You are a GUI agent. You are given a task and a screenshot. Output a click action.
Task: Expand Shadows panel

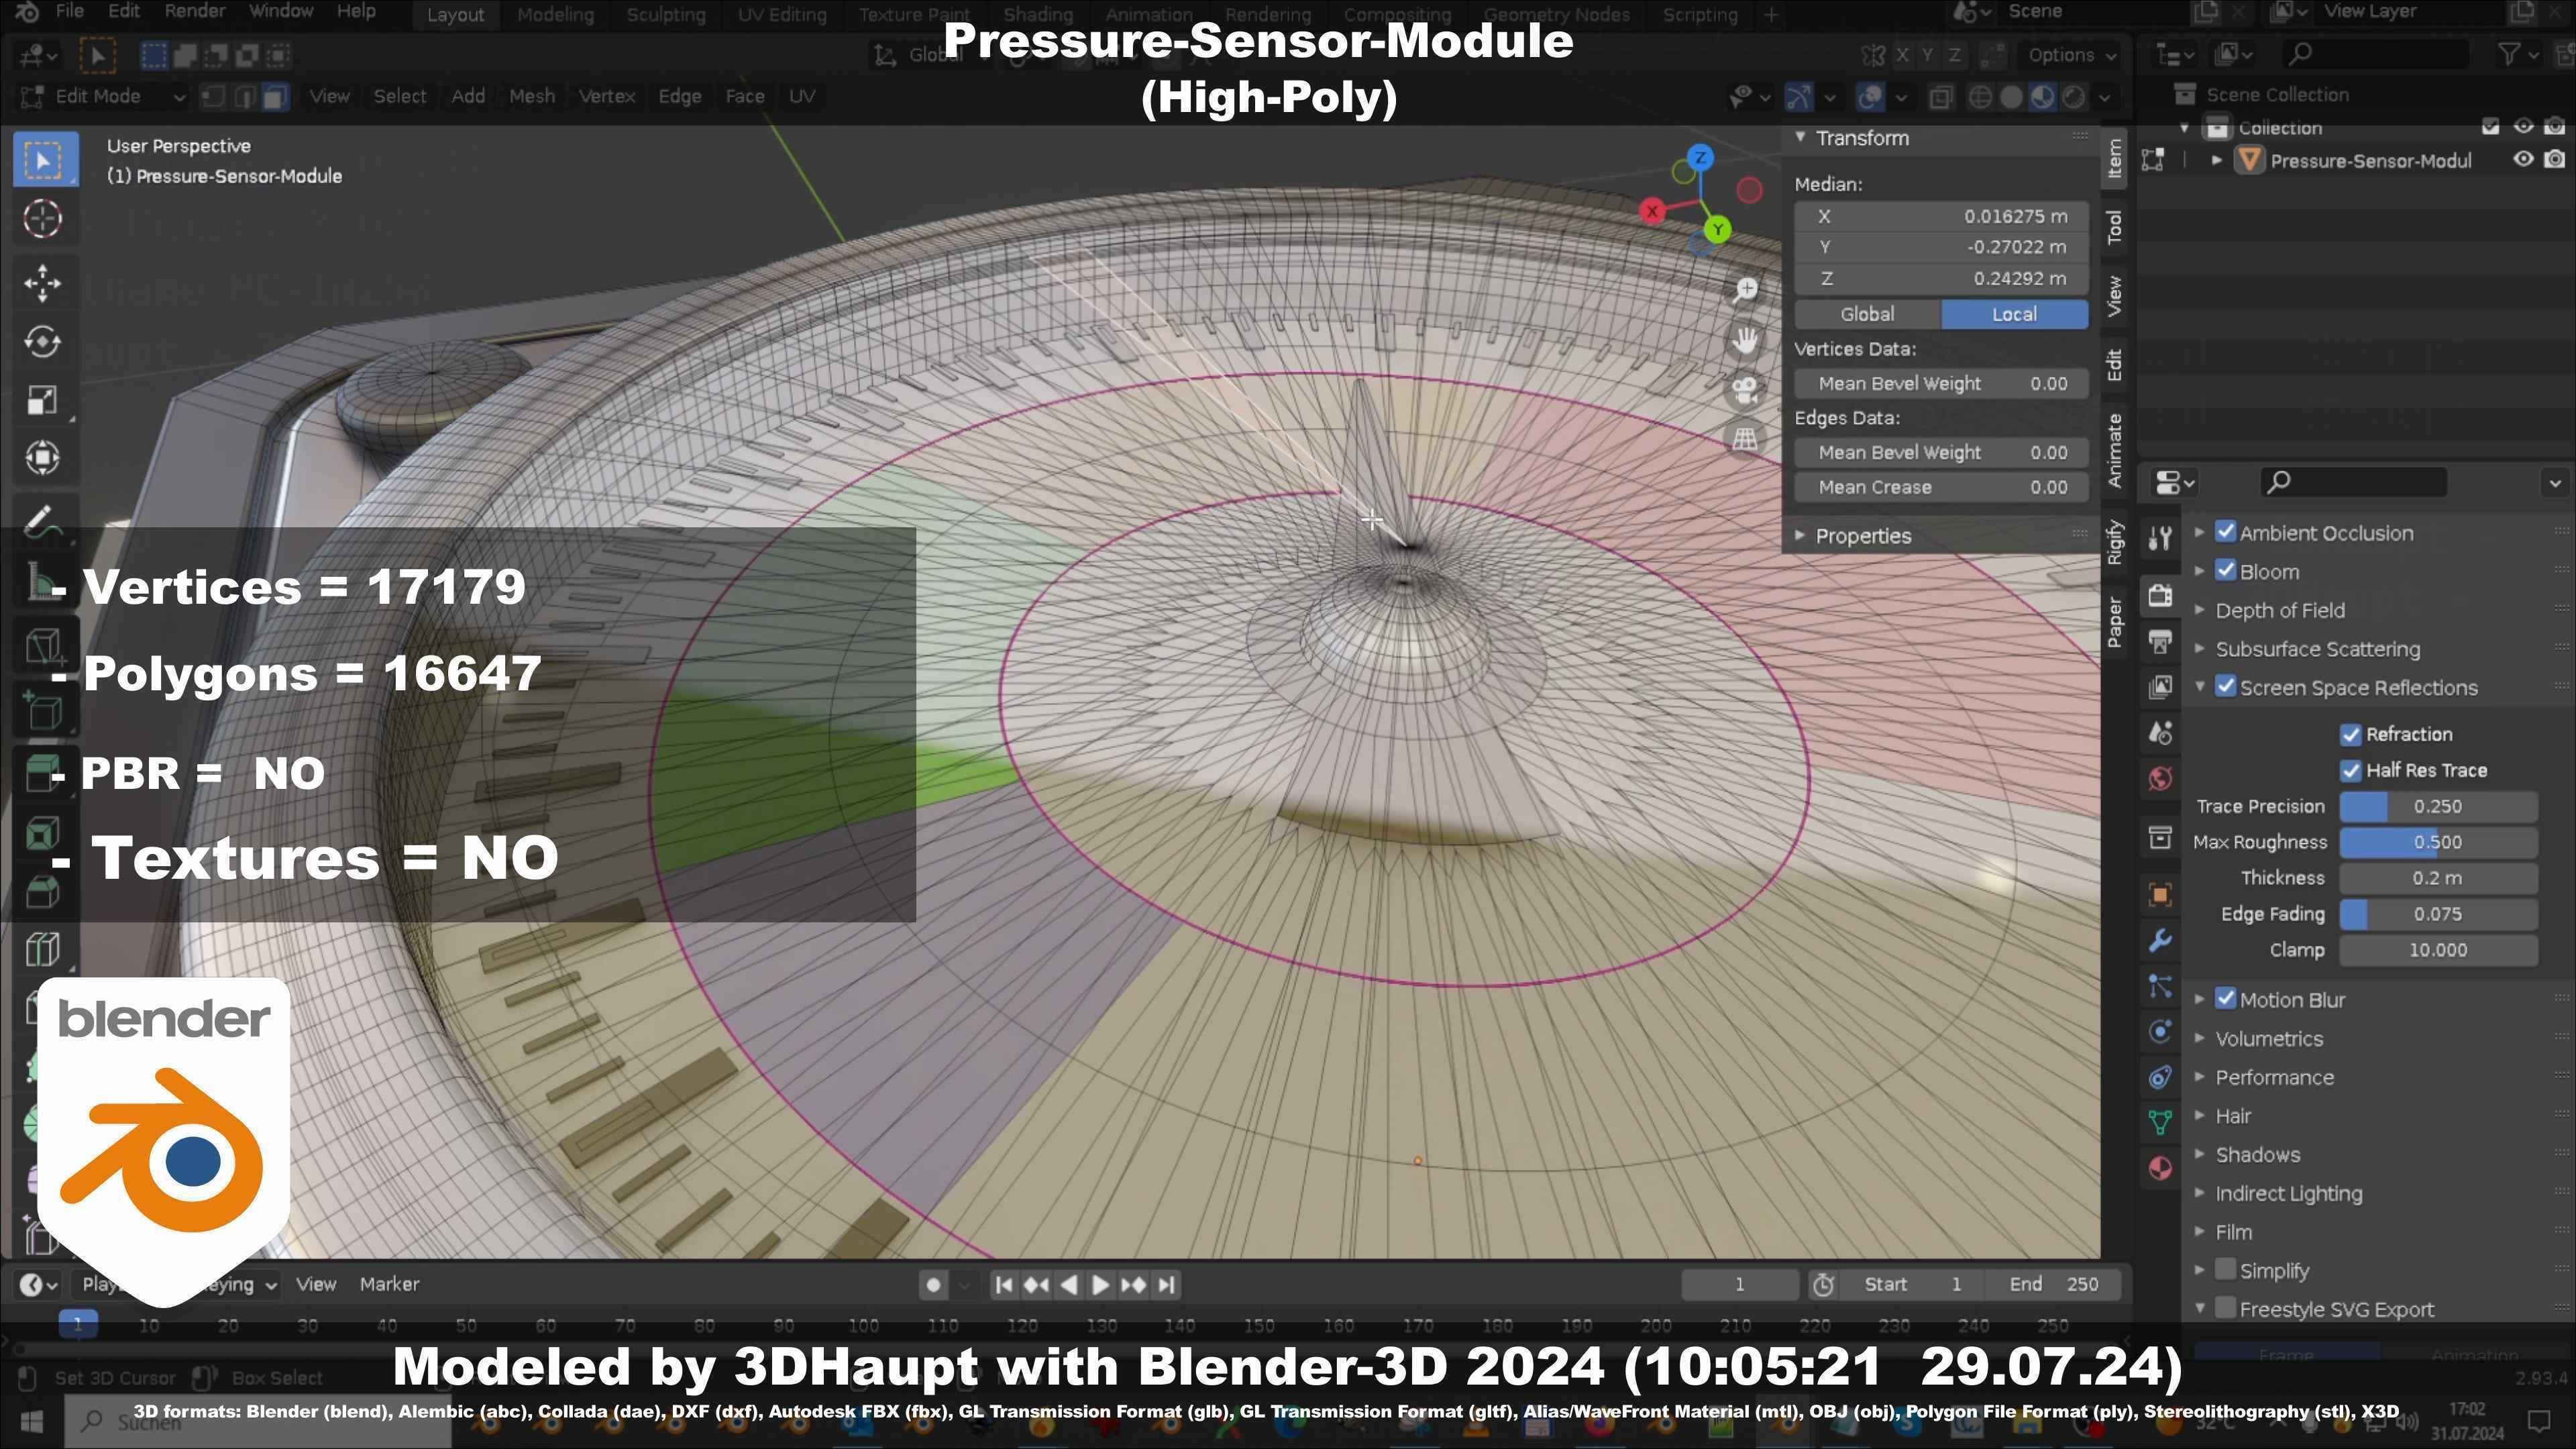click(2257, 1155)
